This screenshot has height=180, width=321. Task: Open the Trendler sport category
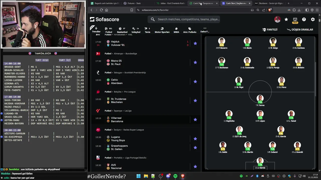tap(96, 30)
